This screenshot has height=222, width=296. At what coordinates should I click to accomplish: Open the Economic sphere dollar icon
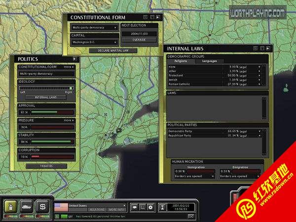click(x=42, y=206)
